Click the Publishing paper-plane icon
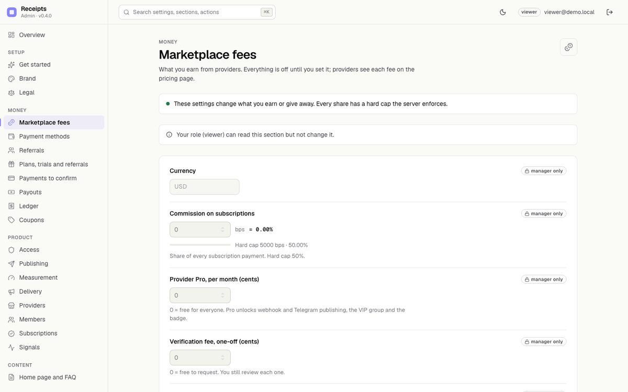Image resolution: width=628 pixels, height=392 pixels. pyautogui.click(x=12, y=264)
